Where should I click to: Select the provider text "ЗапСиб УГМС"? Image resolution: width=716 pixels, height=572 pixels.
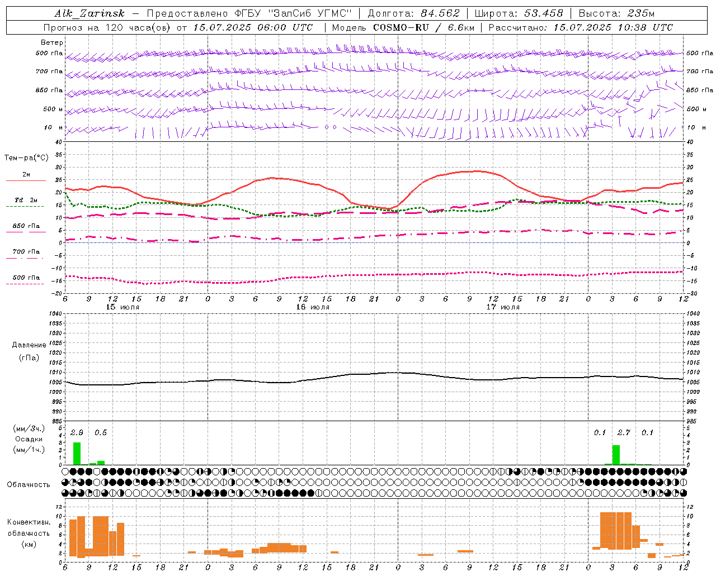pos(310,14)
